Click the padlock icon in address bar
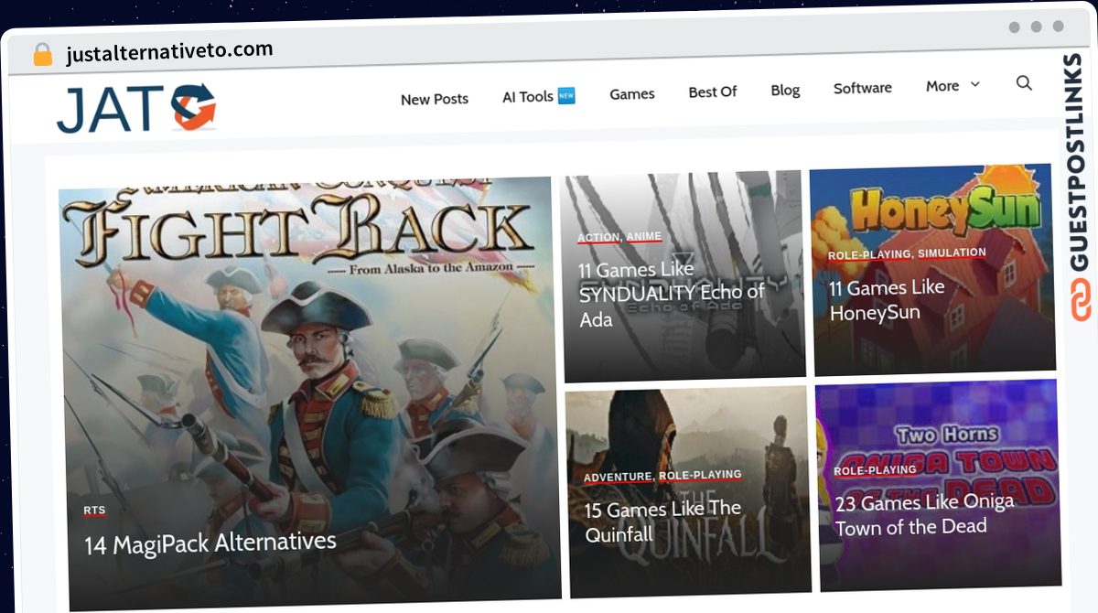 (x=42, y=54)
